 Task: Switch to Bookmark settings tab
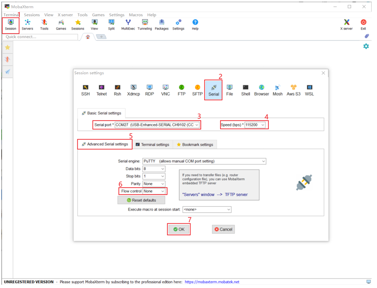point(195,144)
